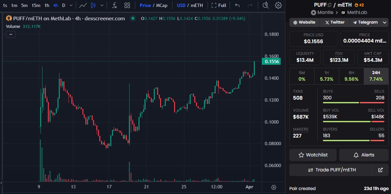Open the multi-chart layout grid icon

coord(127,5)
